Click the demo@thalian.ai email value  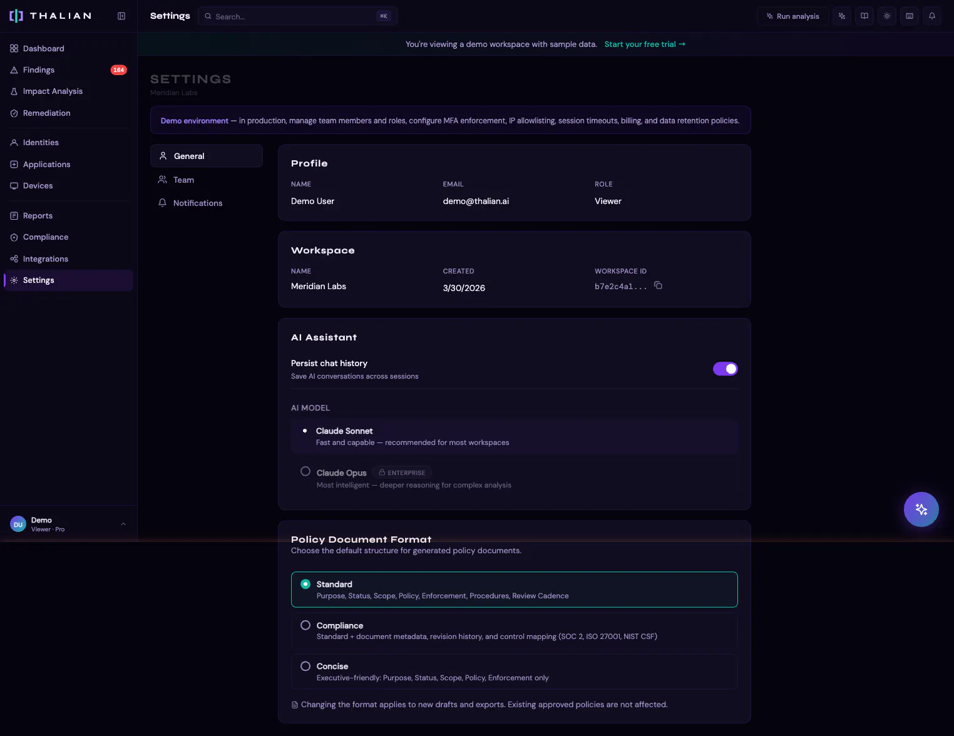(x=476, y=201)
